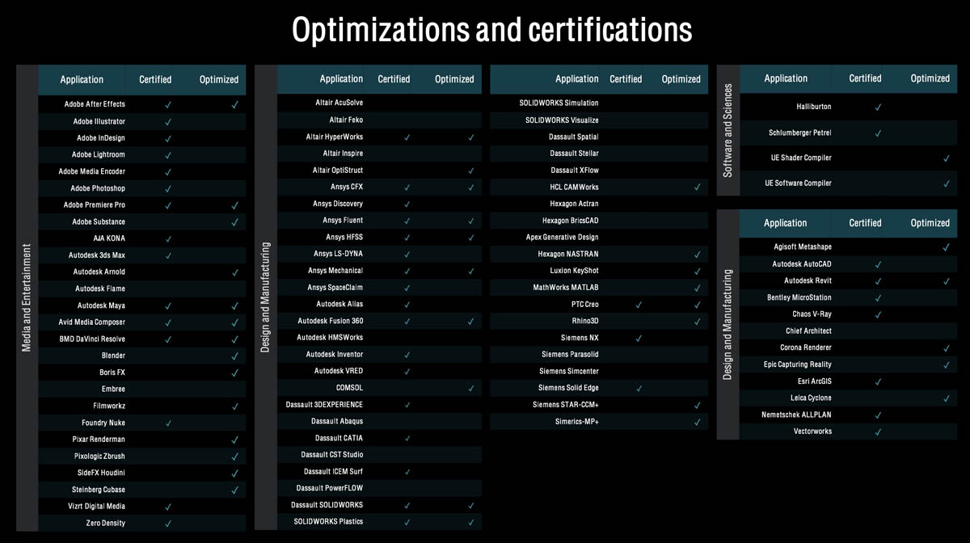Toggle the MathWorks MATLAB Optimized check
The width and height of the screenshot is (970, 543).
pos(697,288)
